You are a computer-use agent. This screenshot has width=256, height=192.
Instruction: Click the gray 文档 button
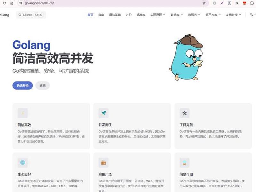[x=43, y=85]
